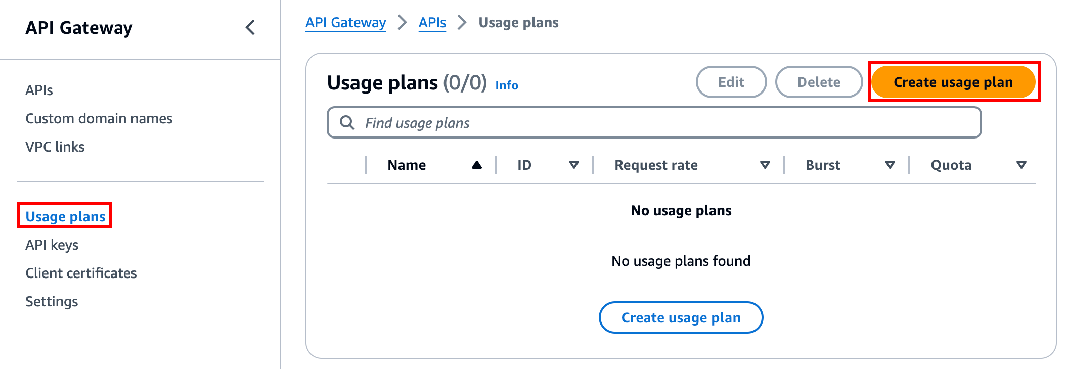Go to VPC links
Viewport: 1065px width, 369px height.
point(55,147)
